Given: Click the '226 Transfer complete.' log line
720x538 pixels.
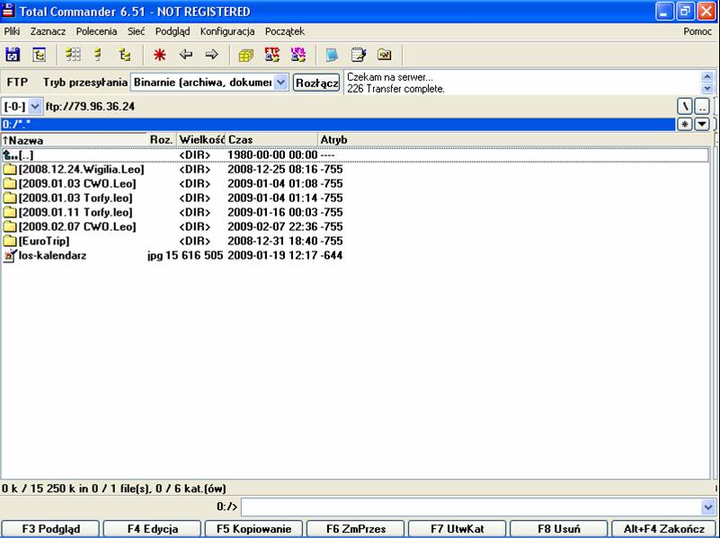Looking at the screenshot, I should point(396,89).
